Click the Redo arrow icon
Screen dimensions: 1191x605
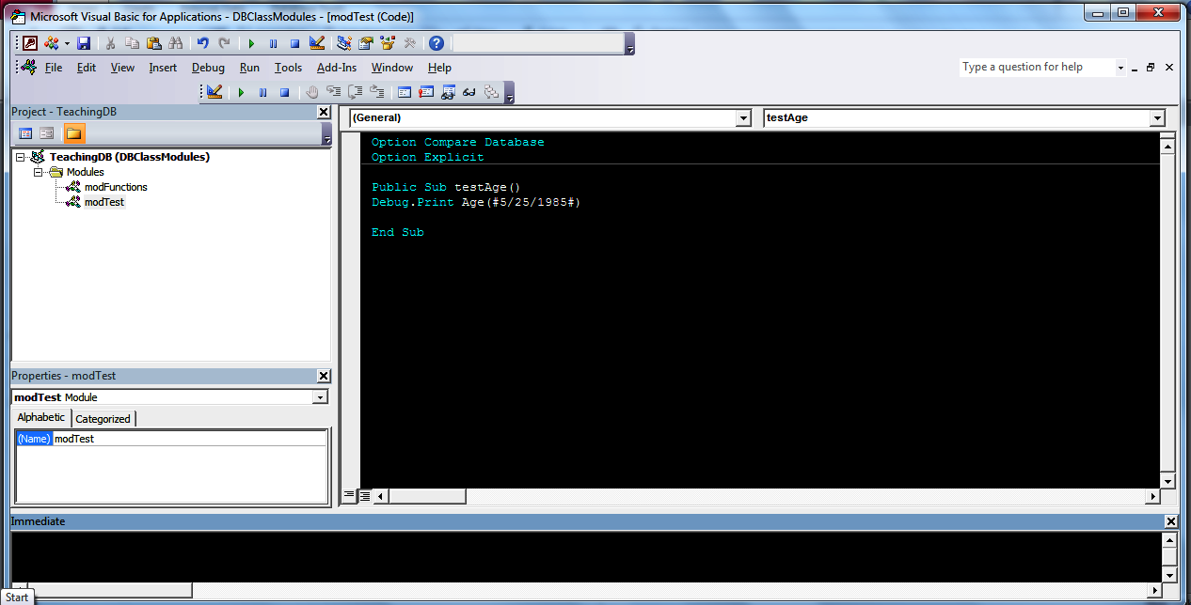tap(224, 43)
